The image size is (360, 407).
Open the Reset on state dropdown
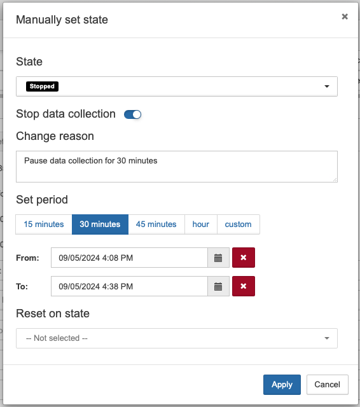(177, 338)
